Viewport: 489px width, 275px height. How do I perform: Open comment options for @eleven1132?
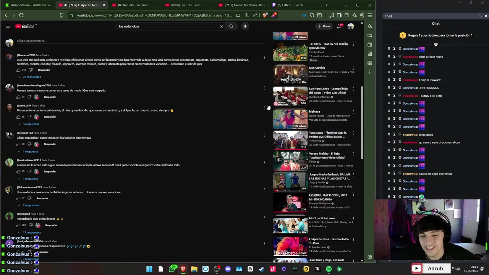(x=264, y=135)
